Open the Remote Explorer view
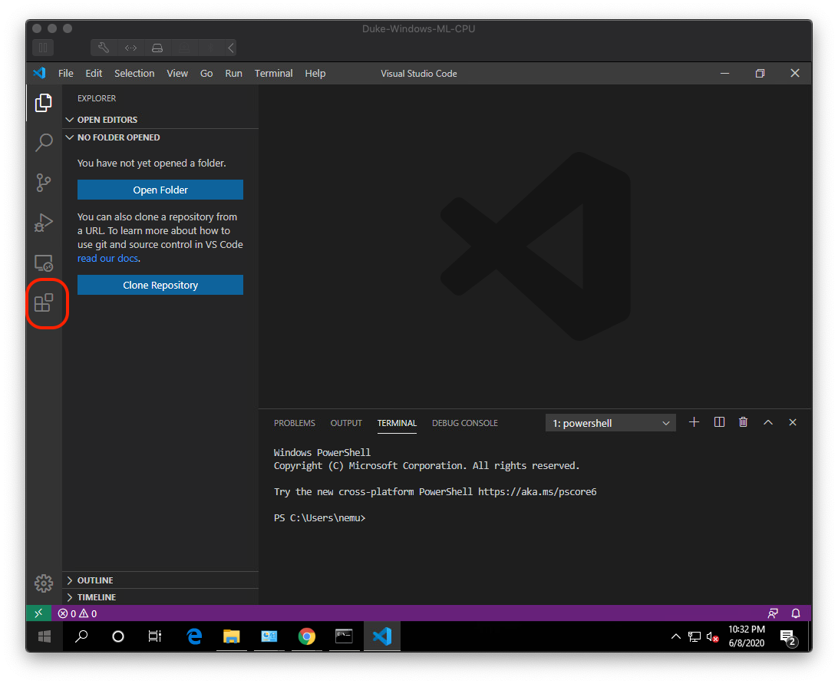The image size is (838, 684). click(x=44, y=263)
